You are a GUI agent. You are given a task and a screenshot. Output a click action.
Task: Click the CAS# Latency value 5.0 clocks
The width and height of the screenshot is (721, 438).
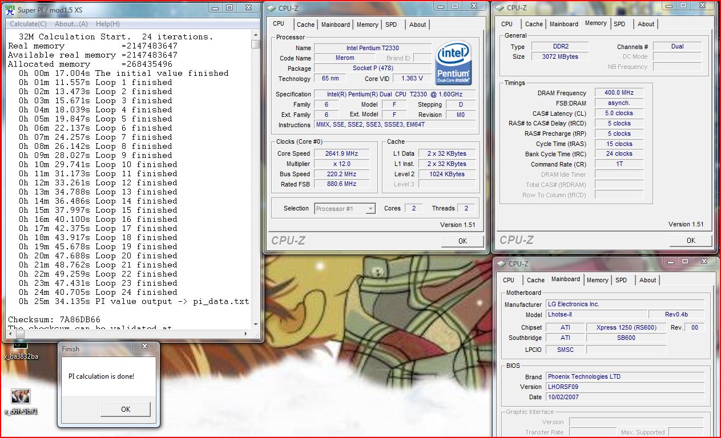coord(619,113)
